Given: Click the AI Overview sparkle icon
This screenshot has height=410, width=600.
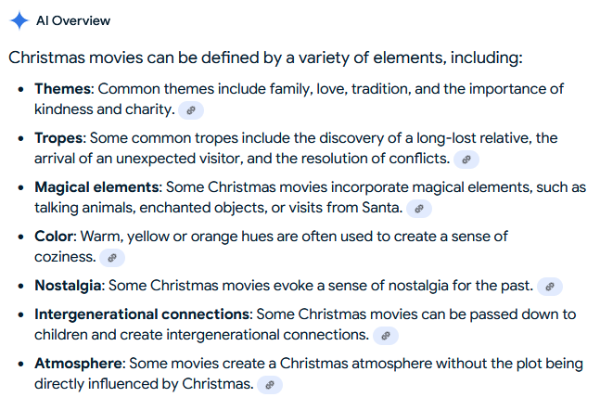Looking at the screenshot, I should pyautogui.click(x=19, y=20).
